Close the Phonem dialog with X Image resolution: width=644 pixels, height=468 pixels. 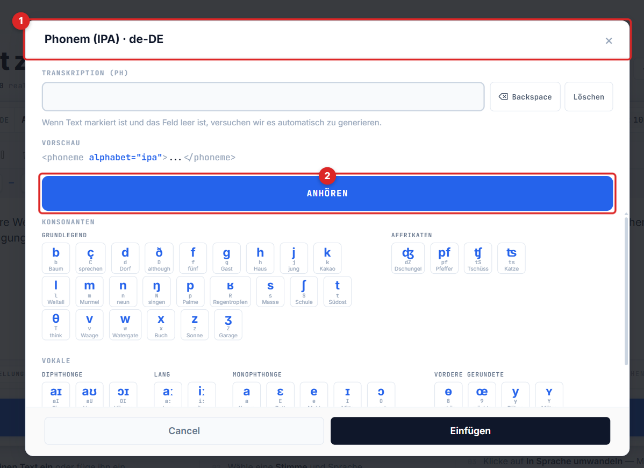pos(609,41)
